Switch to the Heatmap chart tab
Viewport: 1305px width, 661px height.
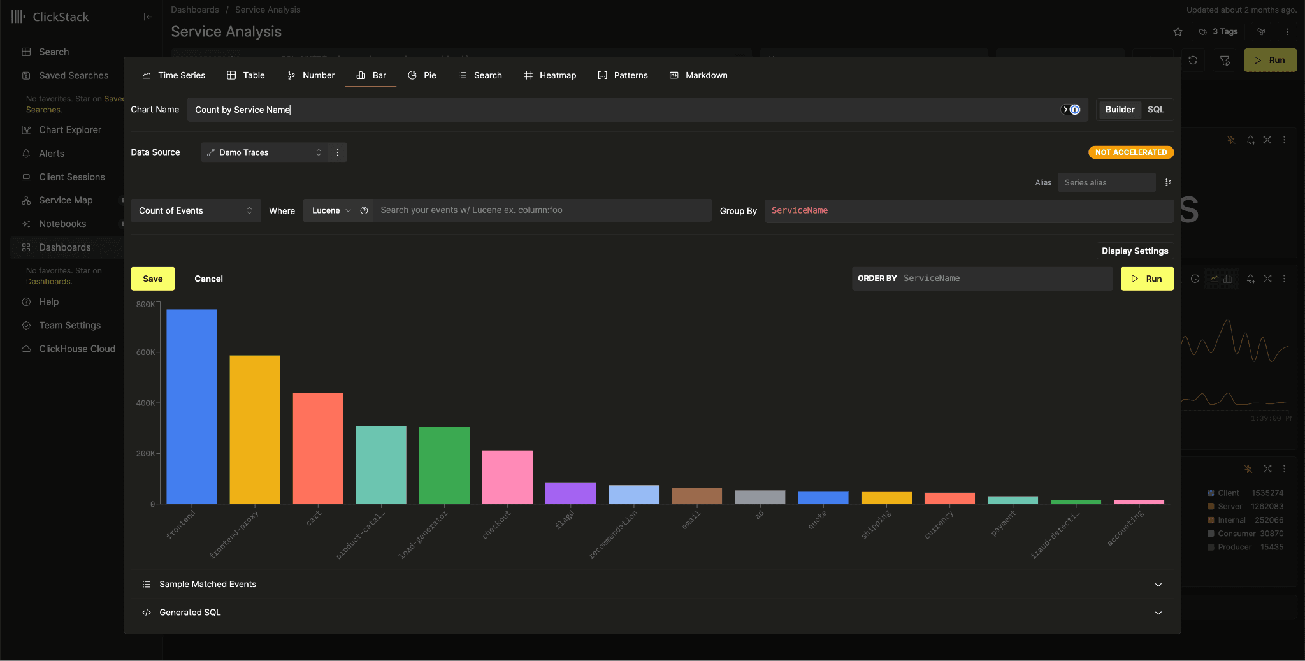[x=550, y=75]
